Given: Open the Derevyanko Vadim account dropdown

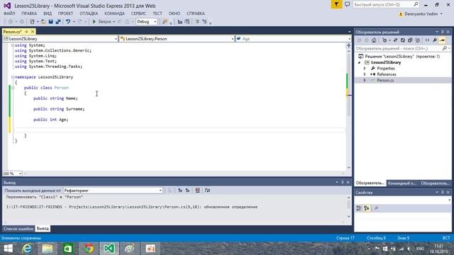Looking at the screenshot, I should point(421,14).
